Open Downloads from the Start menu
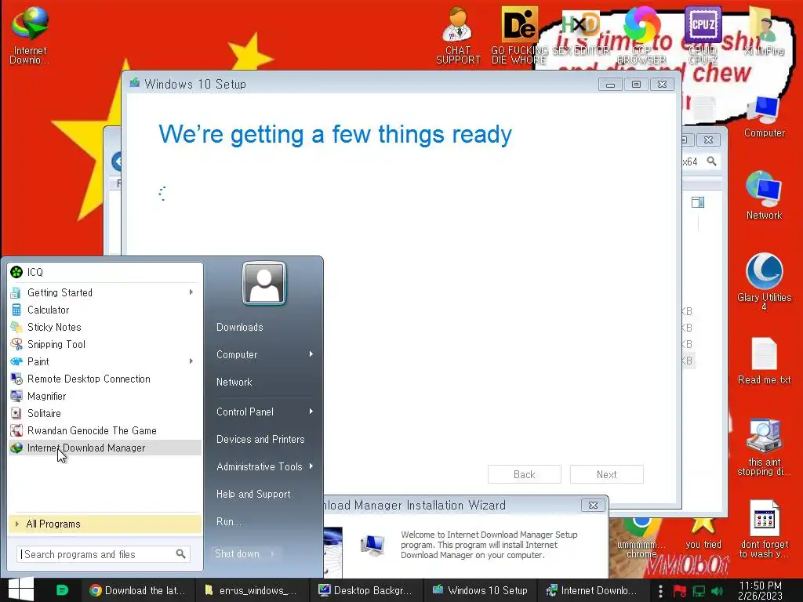The height and width of the screenshot is (602, 803). click(x=239, y=327)
